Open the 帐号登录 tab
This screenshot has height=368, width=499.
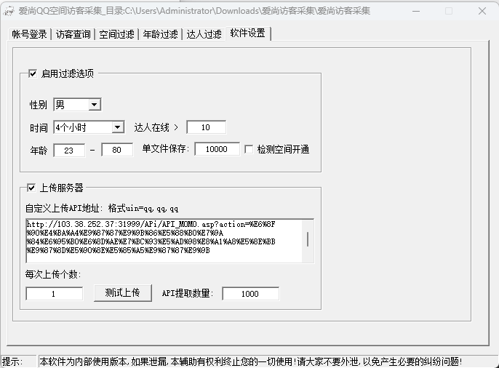tap(30, 34)
